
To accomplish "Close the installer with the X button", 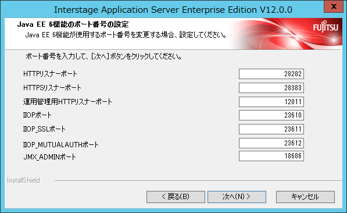I will [334, 6].
